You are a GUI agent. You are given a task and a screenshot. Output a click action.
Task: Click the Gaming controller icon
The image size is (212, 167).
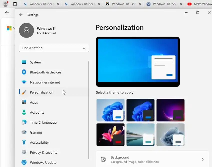(24, 132)
